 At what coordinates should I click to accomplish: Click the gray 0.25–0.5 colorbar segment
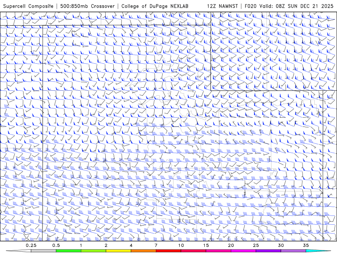point(43,251)
